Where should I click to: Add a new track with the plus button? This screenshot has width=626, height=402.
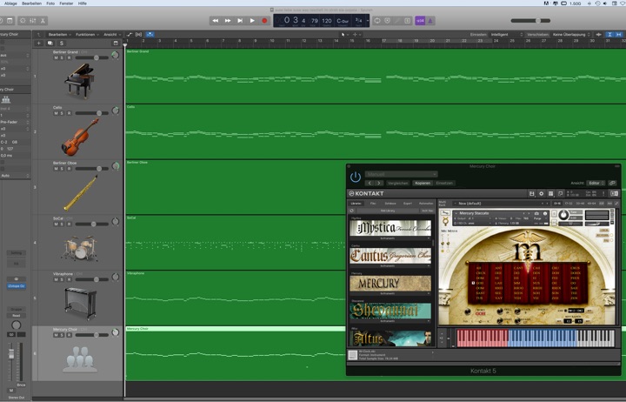pos(39,44)
